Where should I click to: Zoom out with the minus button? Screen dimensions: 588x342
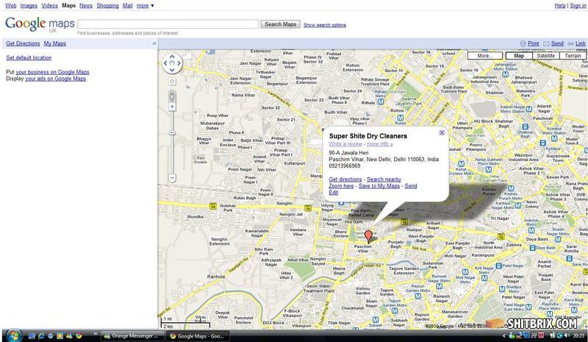172,177
